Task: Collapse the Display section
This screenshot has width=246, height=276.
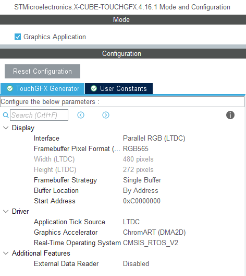Action: point(6,128)
